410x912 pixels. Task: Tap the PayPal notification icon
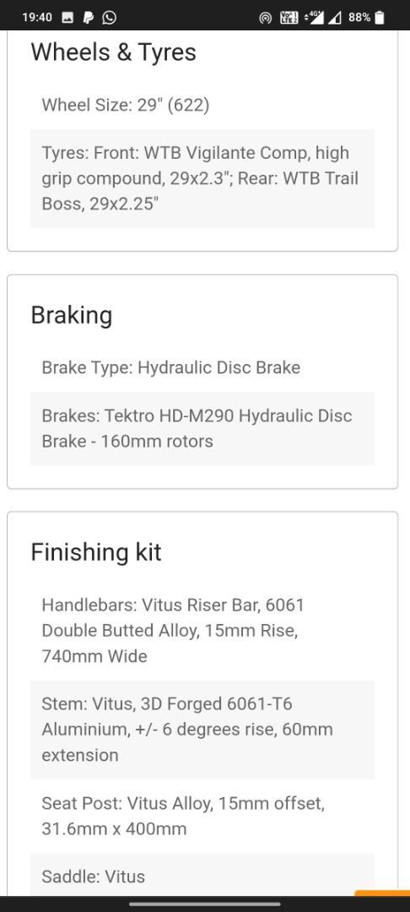point(89,18)
